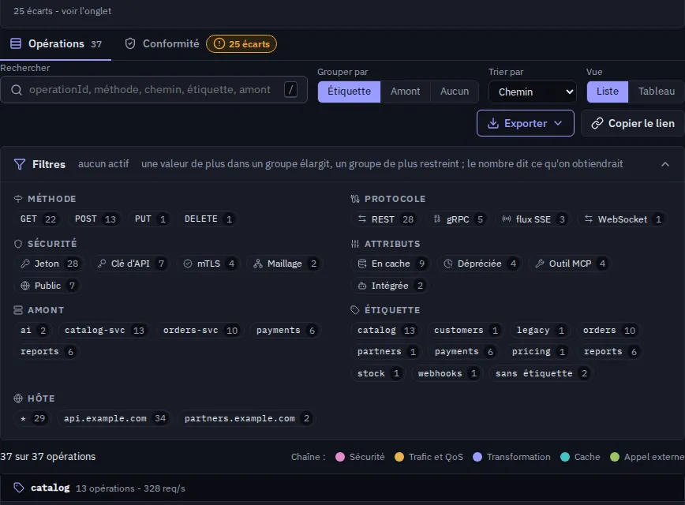685x505 pixels.
Task: Toggle the POST method filter
Action: pyautogui.click(x=95, y=219)
